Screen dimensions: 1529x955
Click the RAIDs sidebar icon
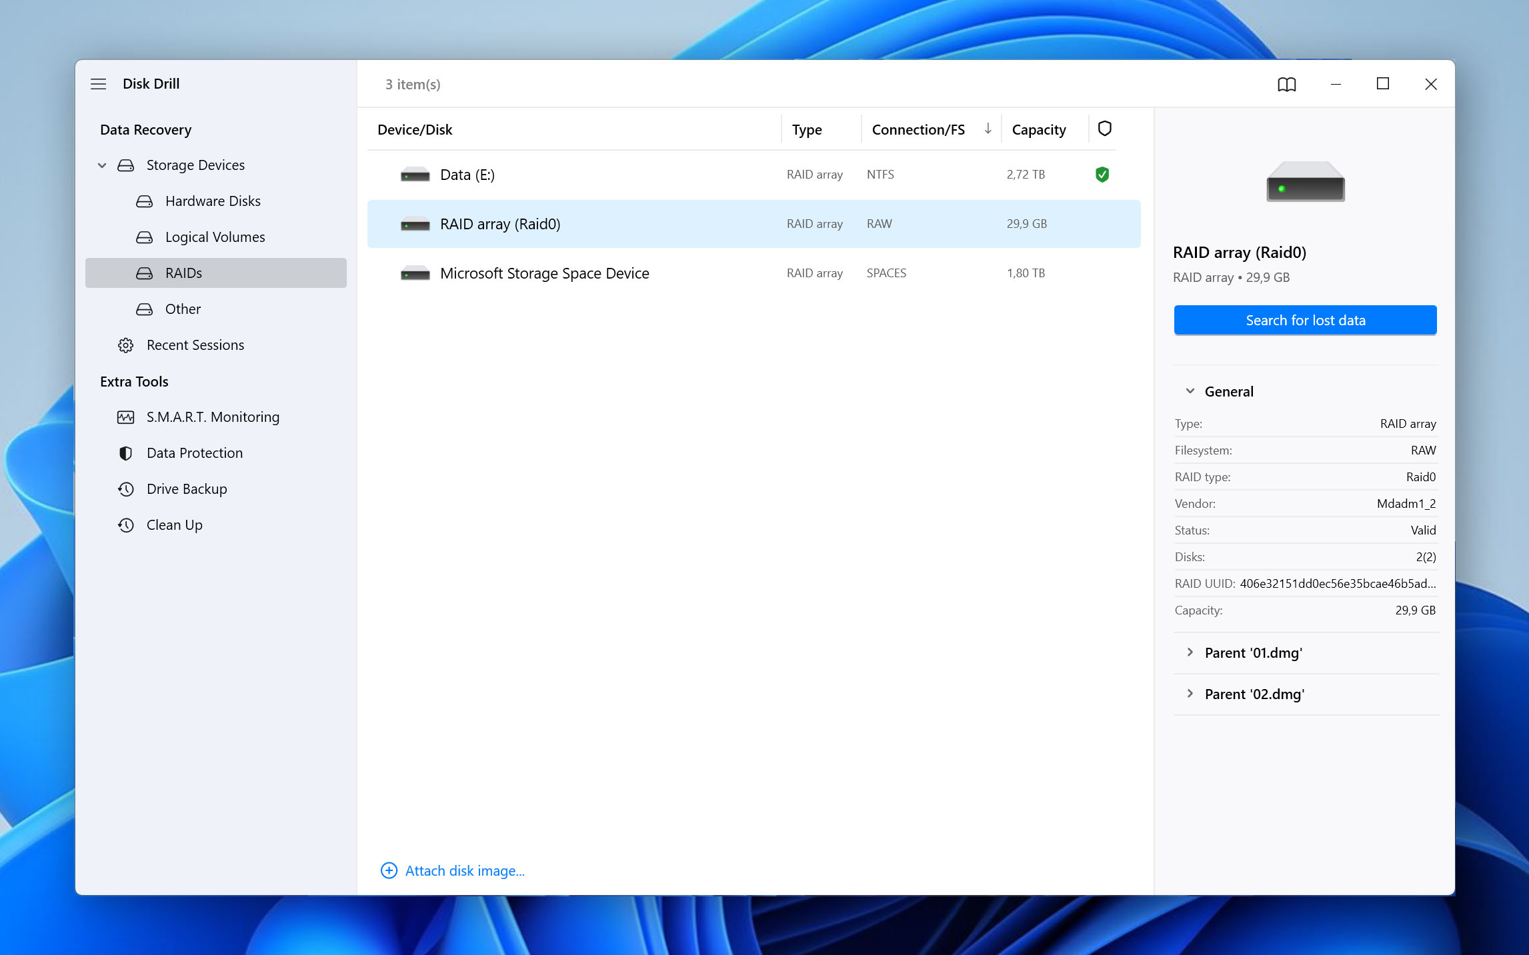coord(144,272)
